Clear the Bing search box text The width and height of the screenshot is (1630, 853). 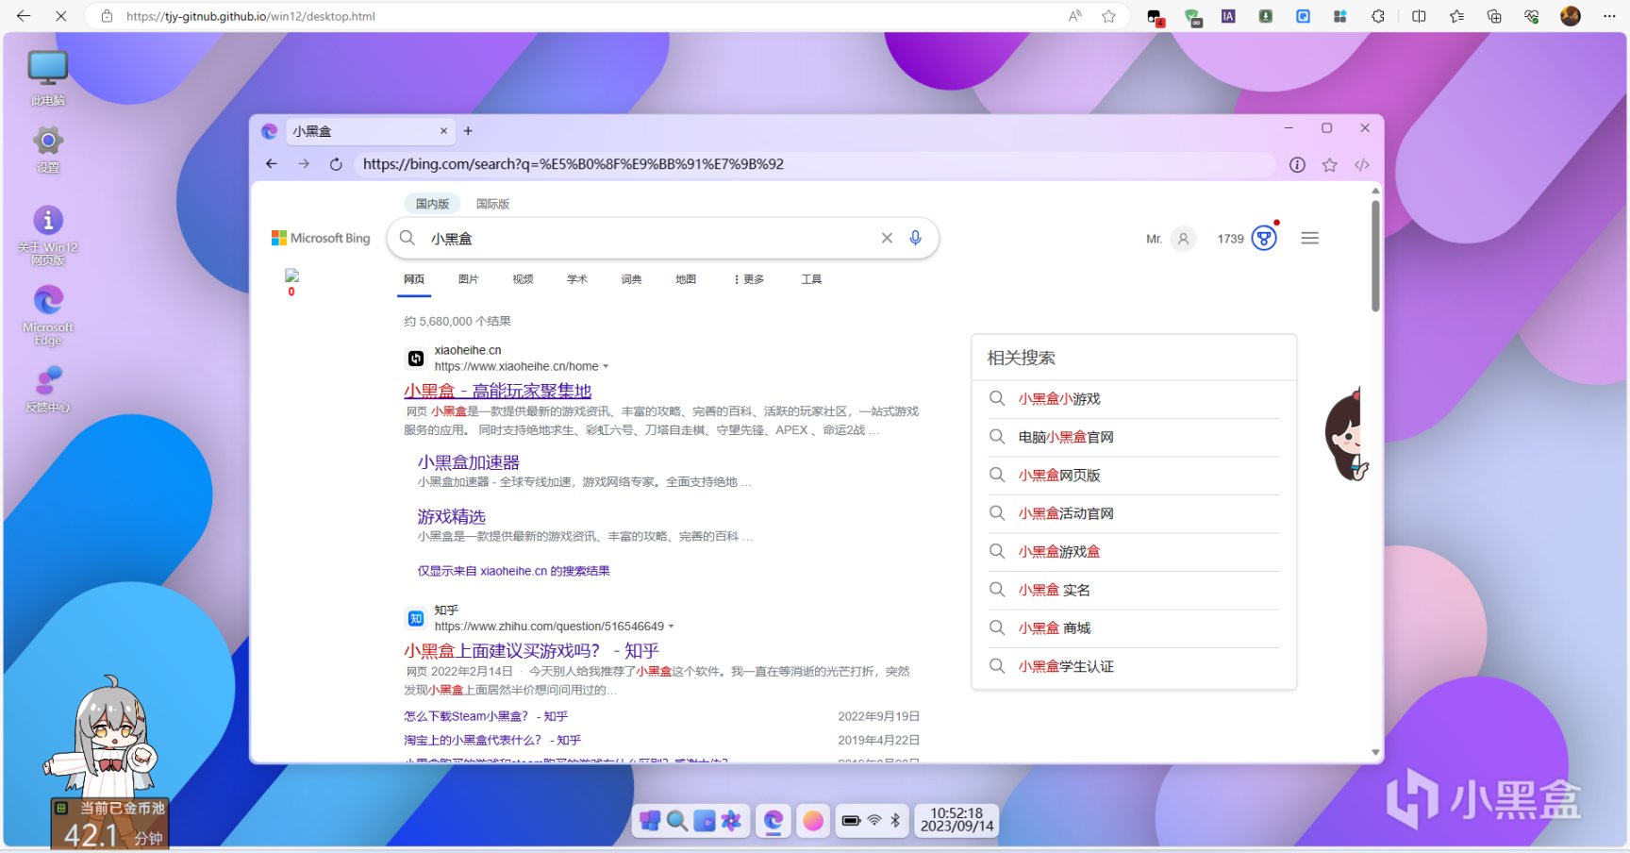tap(887, 238)
